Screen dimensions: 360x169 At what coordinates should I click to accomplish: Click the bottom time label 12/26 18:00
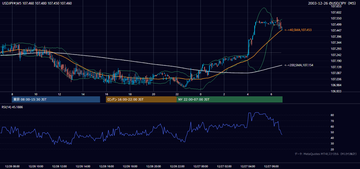(130, 166)
